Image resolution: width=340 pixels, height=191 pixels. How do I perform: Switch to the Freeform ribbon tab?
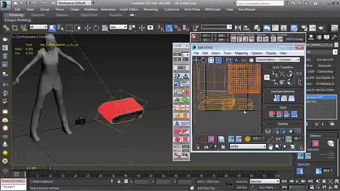38,15
